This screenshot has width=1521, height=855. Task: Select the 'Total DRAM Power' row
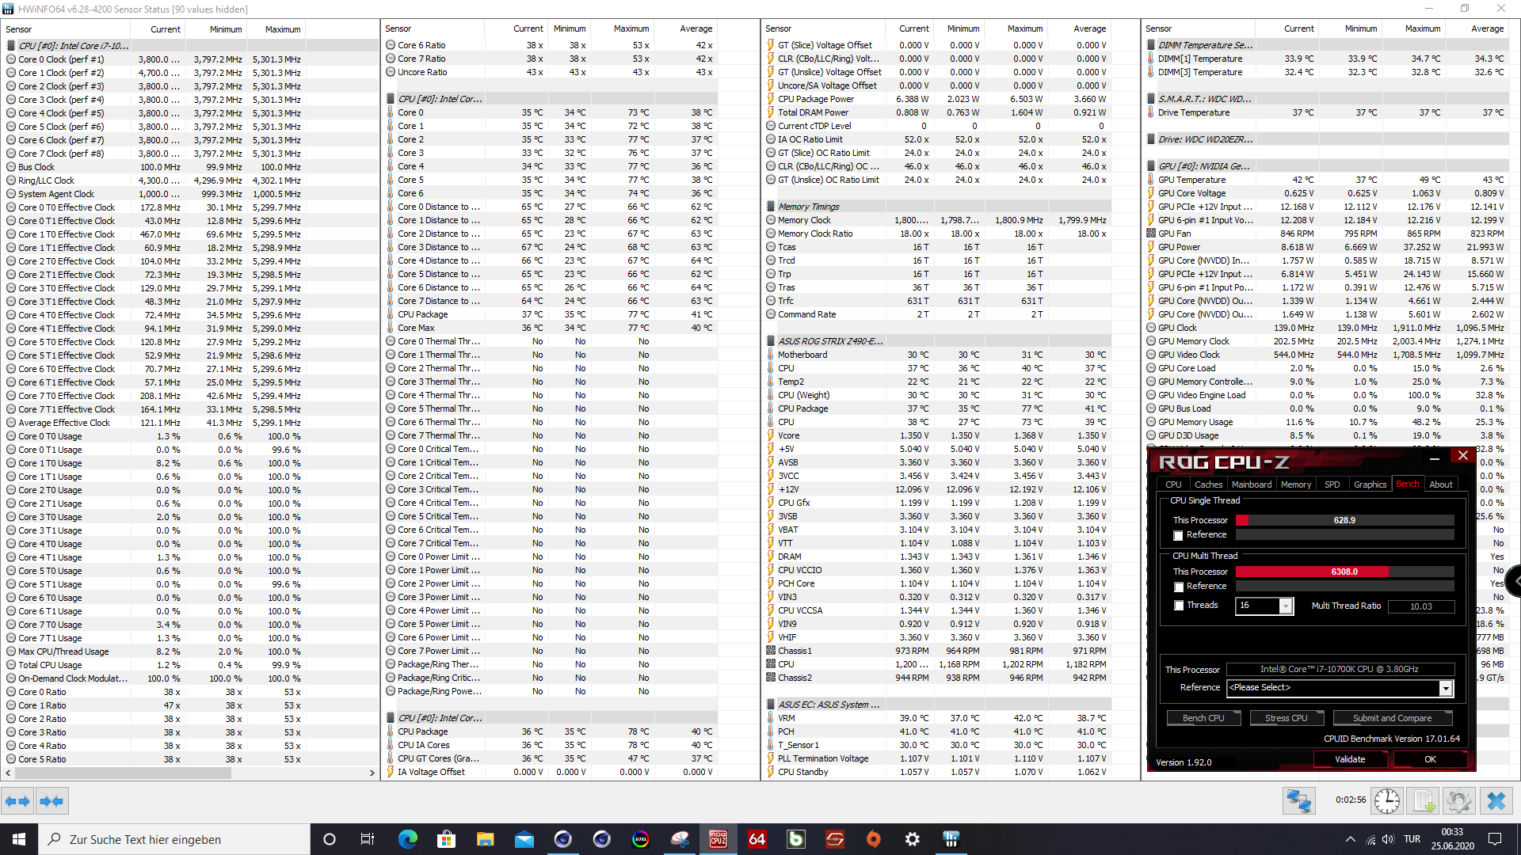coord(936,112)
